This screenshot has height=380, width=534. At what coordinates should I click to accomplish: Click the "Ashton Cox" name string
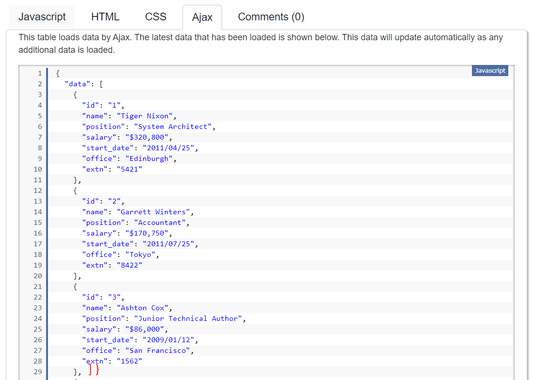coord(144,308)
